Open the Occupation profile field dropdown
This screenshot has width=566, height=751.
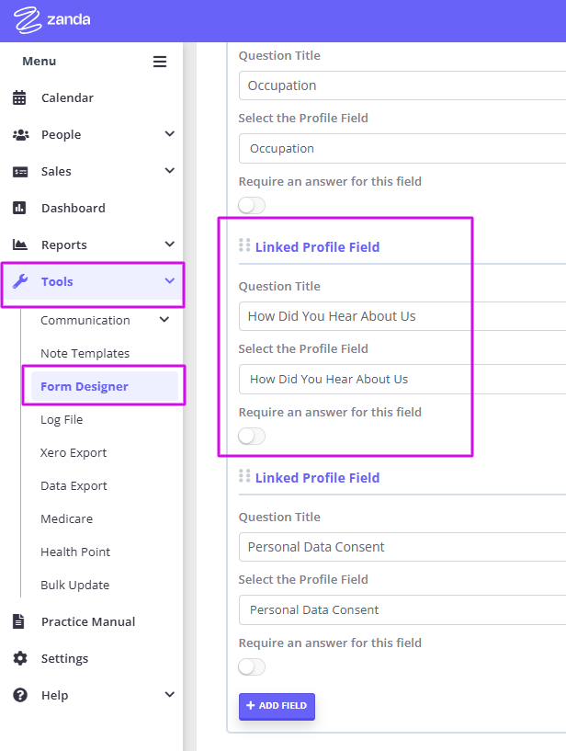pos(402,149)
